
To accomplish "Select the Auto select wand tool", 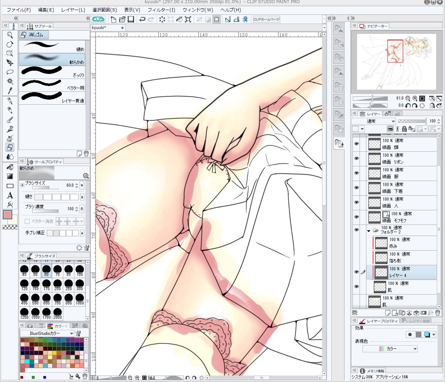I will 10,81.
